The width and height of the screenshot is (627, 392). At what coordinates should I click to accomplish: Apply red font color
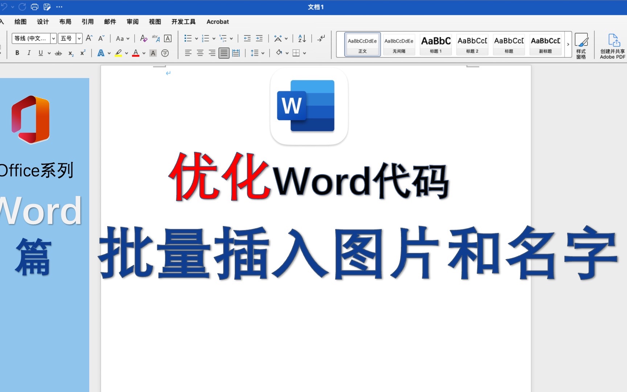(x=136, y=53)
